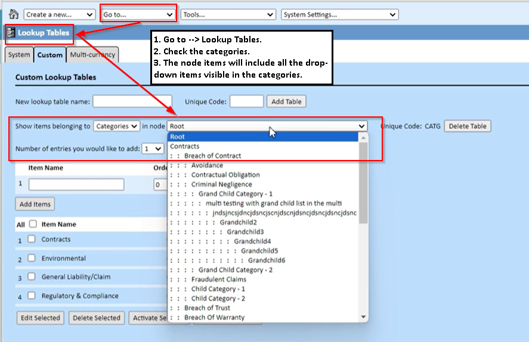The height and width of the screenshot is (342, 529).
Task: Focus the Unique Code input field
Action: click(x=247, y=101)
